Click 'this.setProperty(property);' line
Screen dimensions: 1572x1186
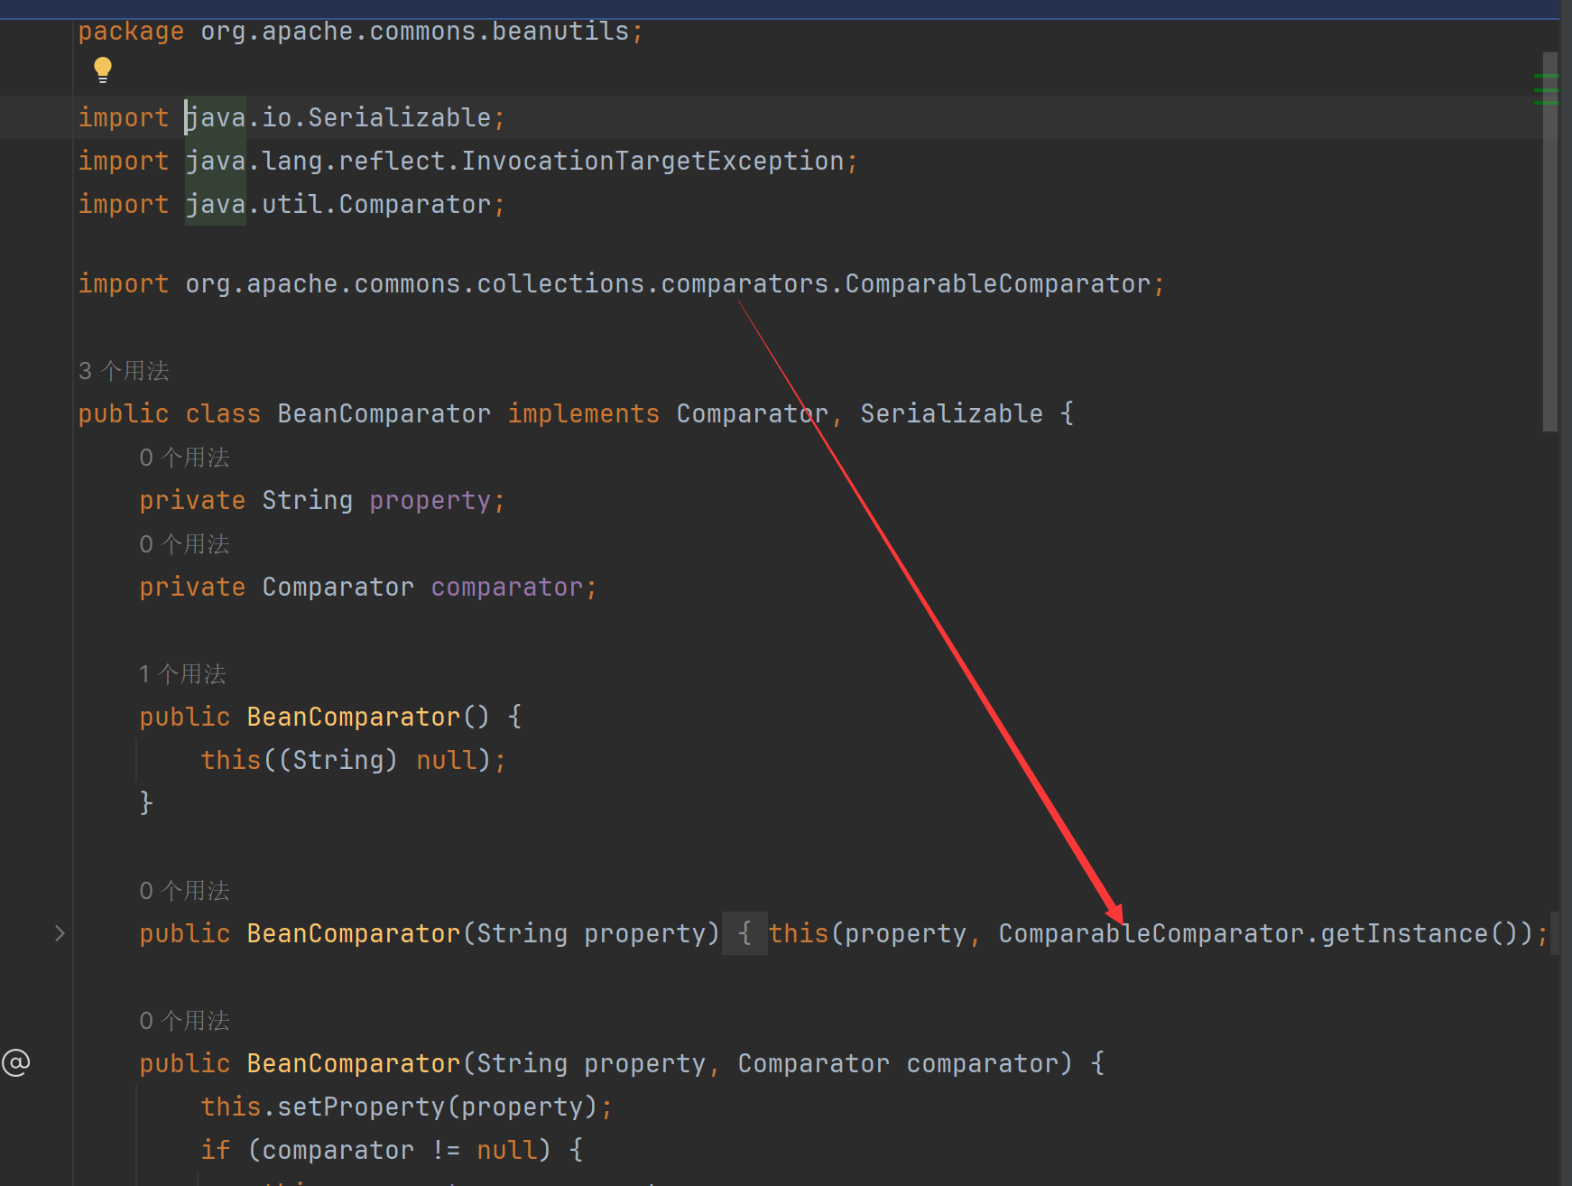(x=407, y=1107)
